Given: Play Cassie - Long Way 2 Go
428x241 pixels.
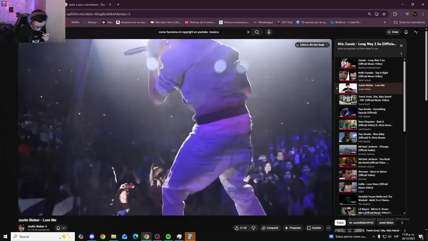Looking at the screenshot, I should [369, 64].
